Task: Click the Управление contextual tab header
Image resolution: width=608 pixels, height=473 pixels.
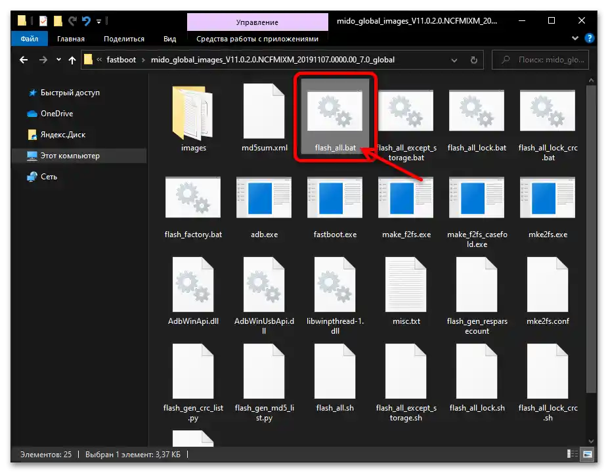Action: pos(257,22)
